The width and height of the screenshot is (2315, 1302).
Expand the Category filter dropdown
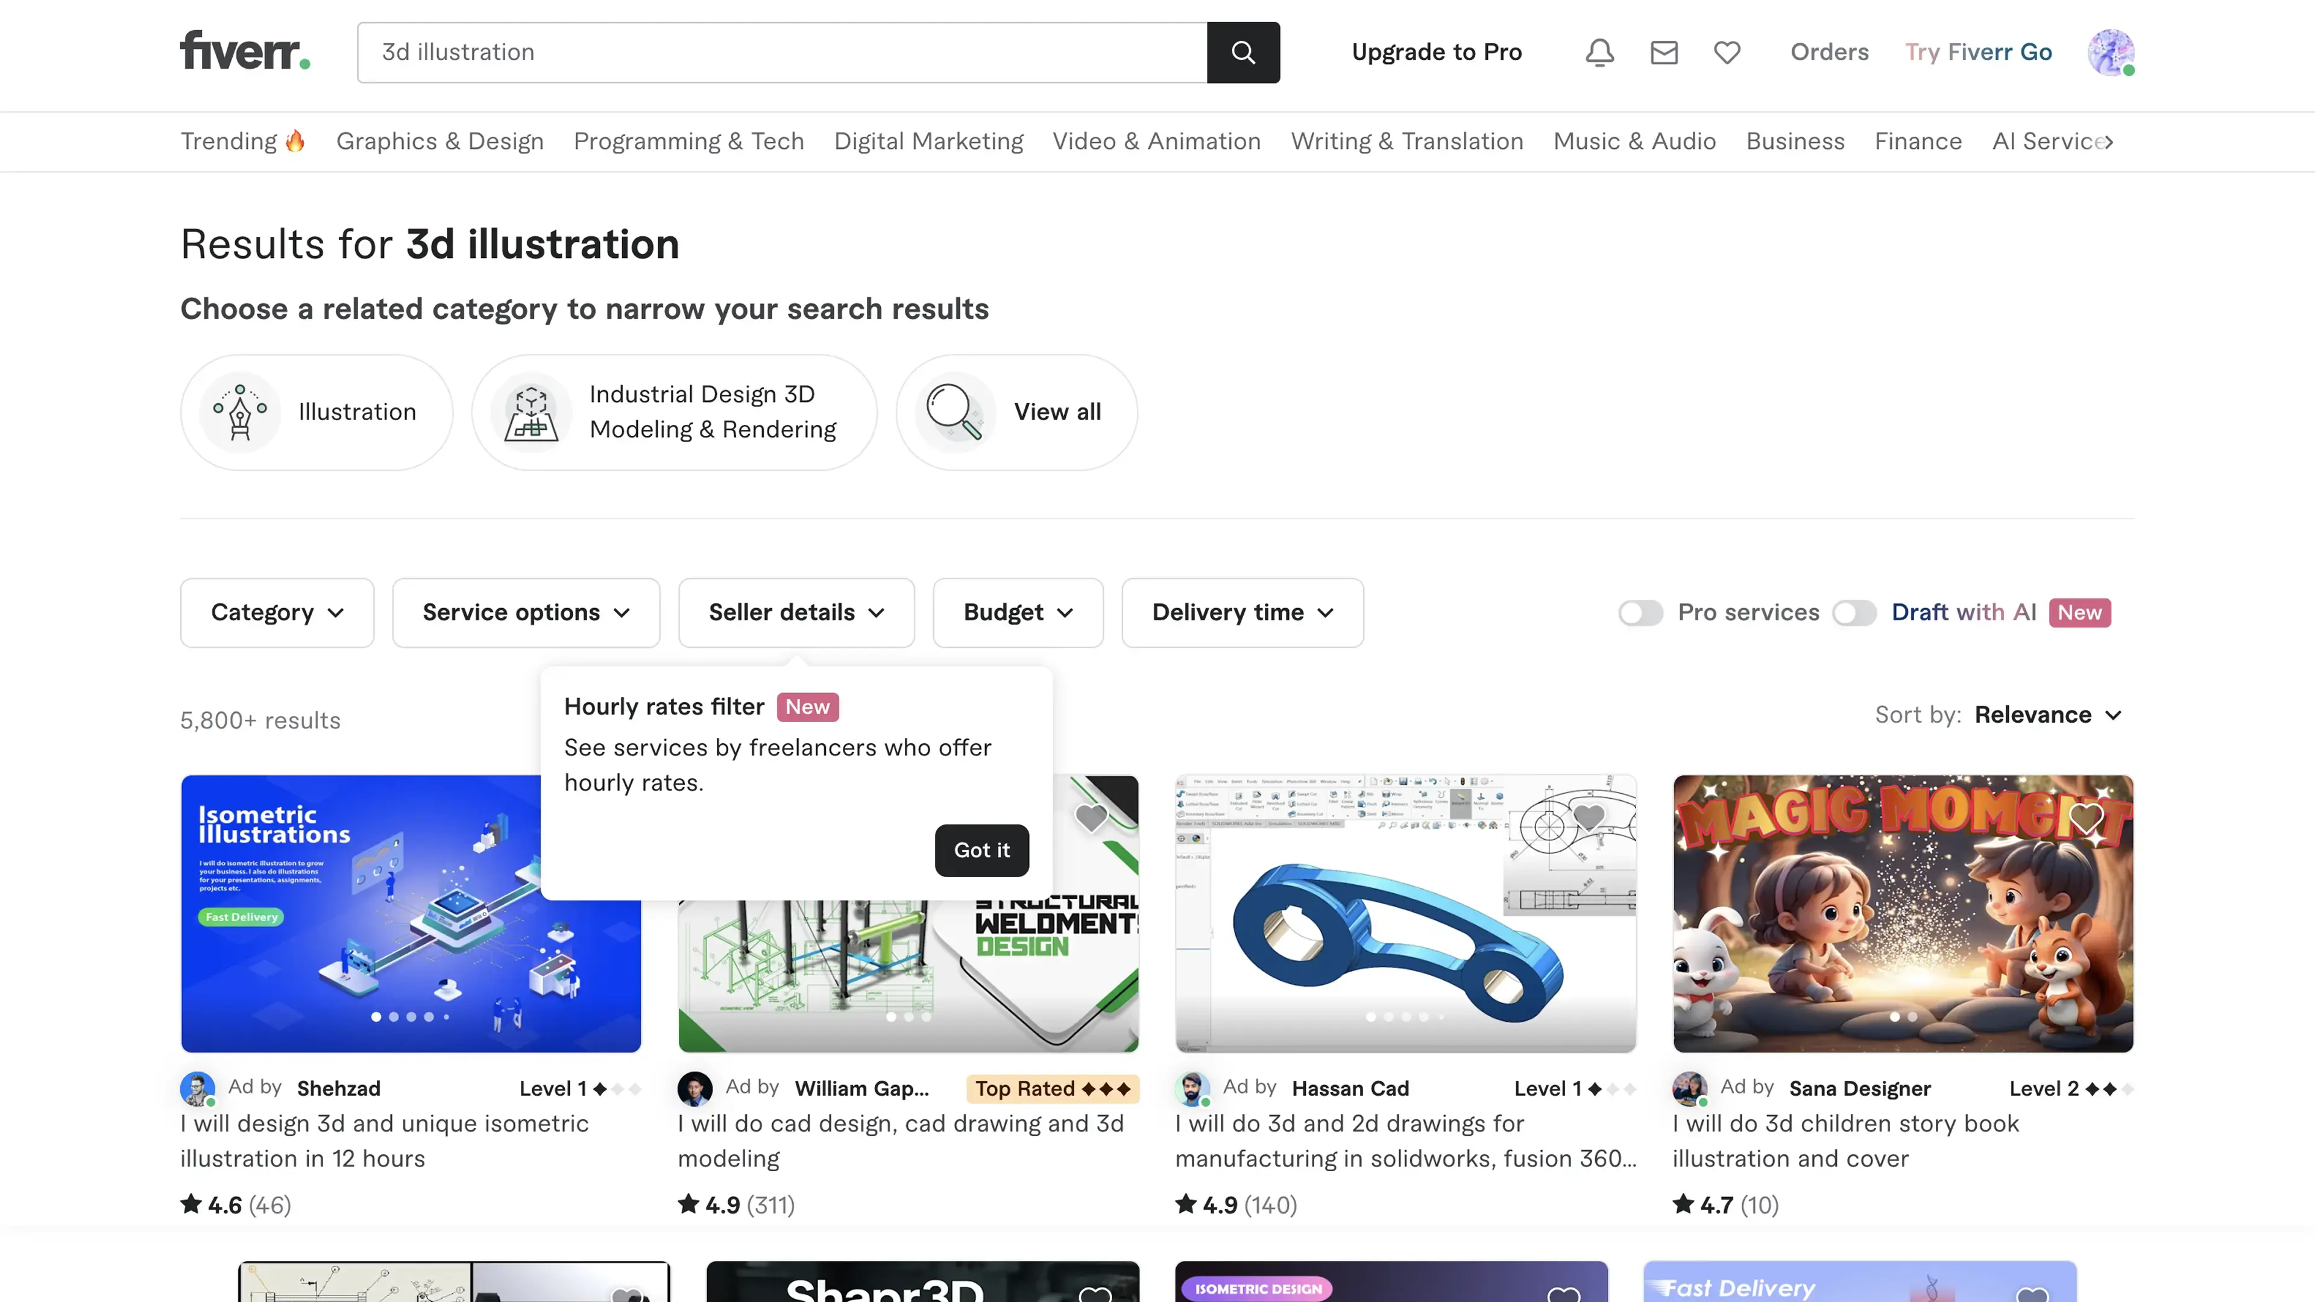277,613
